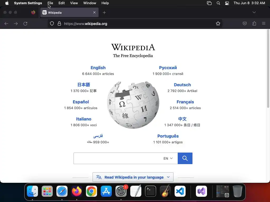
Task: Open Safari from the Dock
Action: tap(62, 191)
